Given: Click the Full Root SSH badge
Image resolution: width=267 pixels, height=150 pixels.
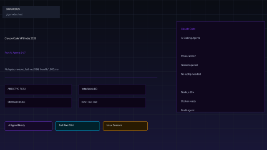Looking at the screenshot, I should click(78, 126).
